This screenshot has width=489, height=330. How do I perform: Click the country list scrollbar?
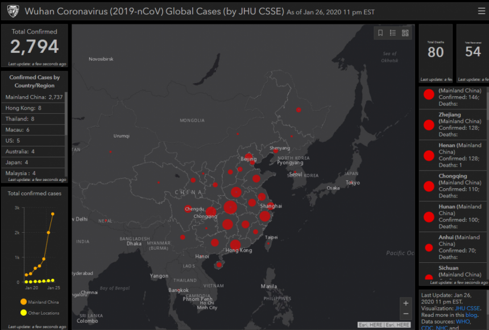point(66,114)
